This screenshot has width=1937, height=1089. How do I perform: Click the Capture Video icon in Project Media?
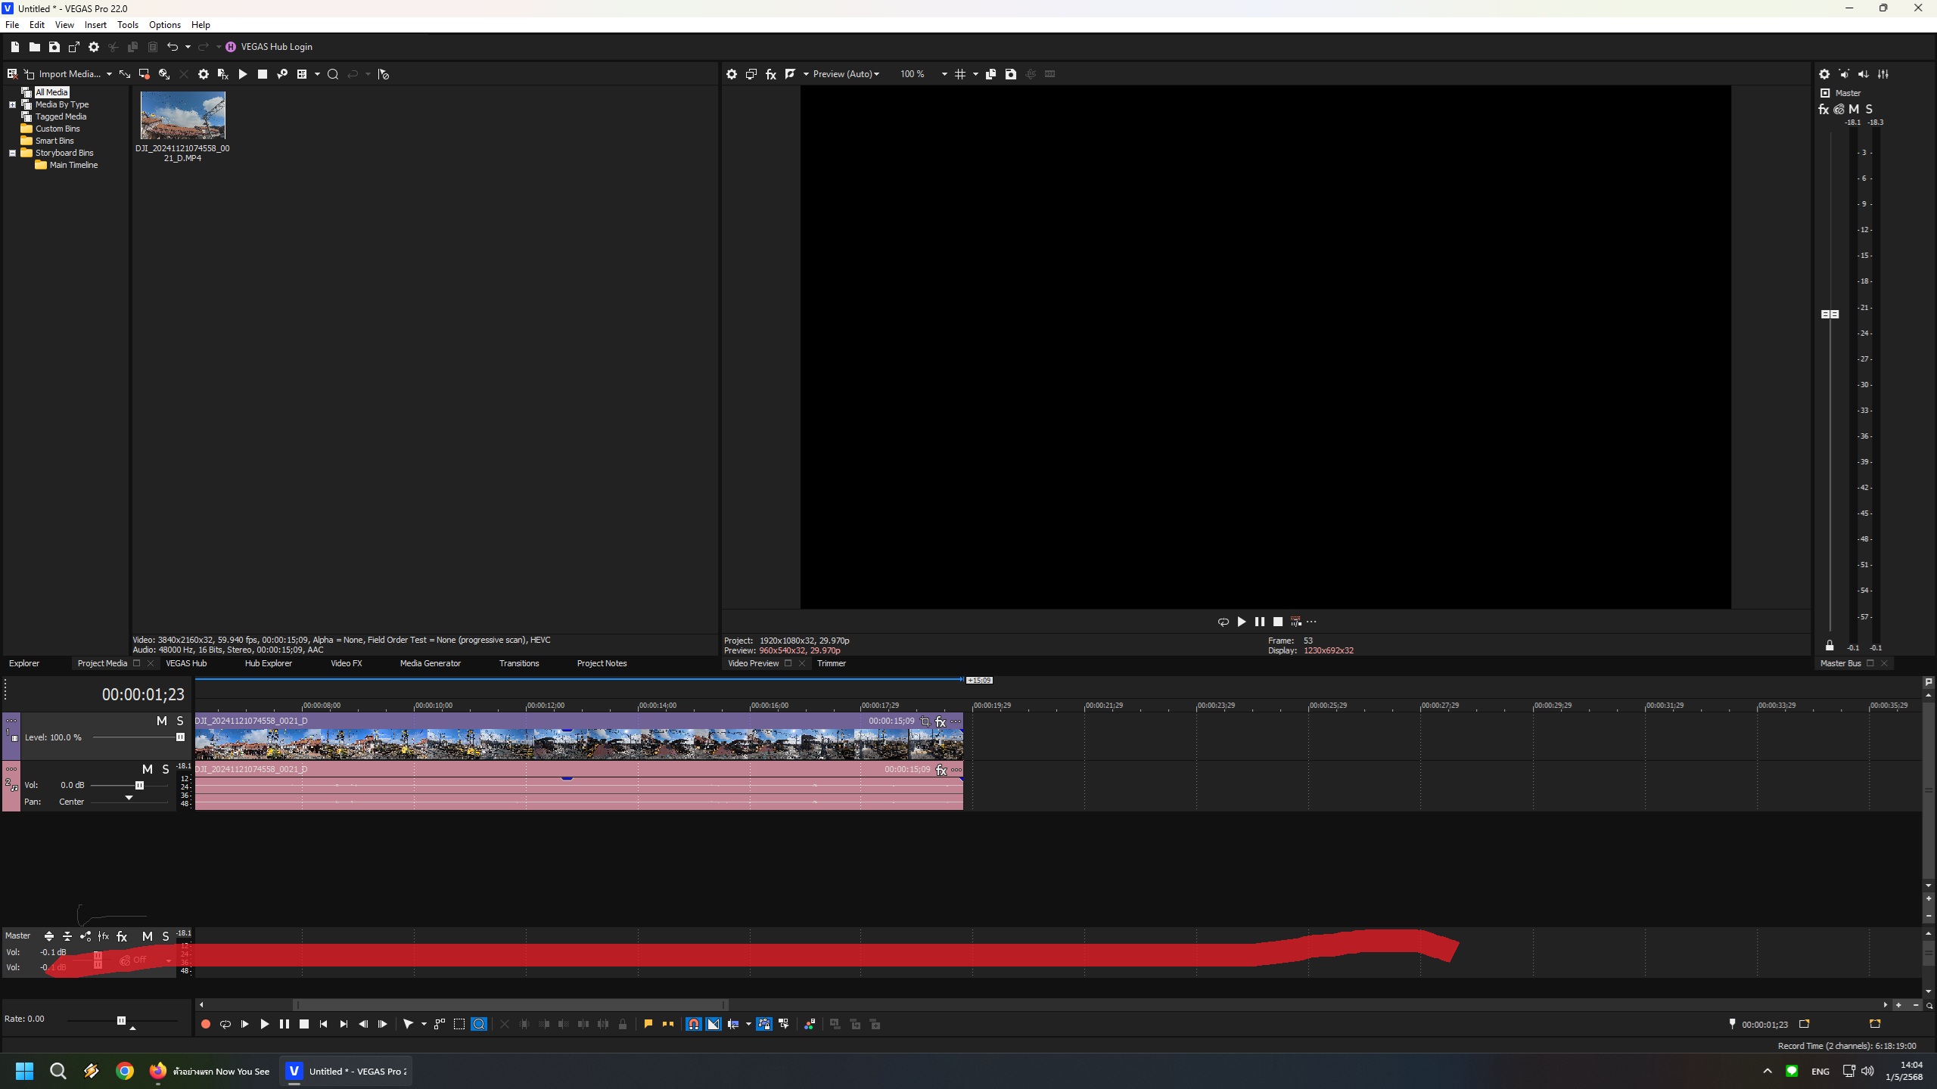click(x=144, y=74)
